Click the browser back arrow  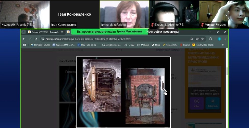tap(24, 39)
